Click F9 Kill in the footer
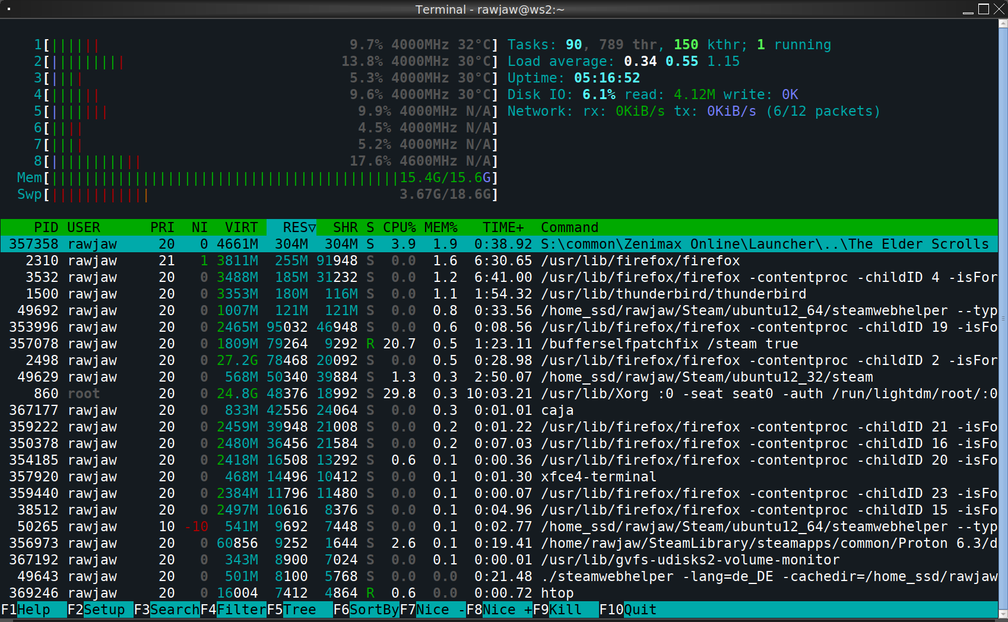Viewport: 1008px width, 622px height. [x=566, y=610]
